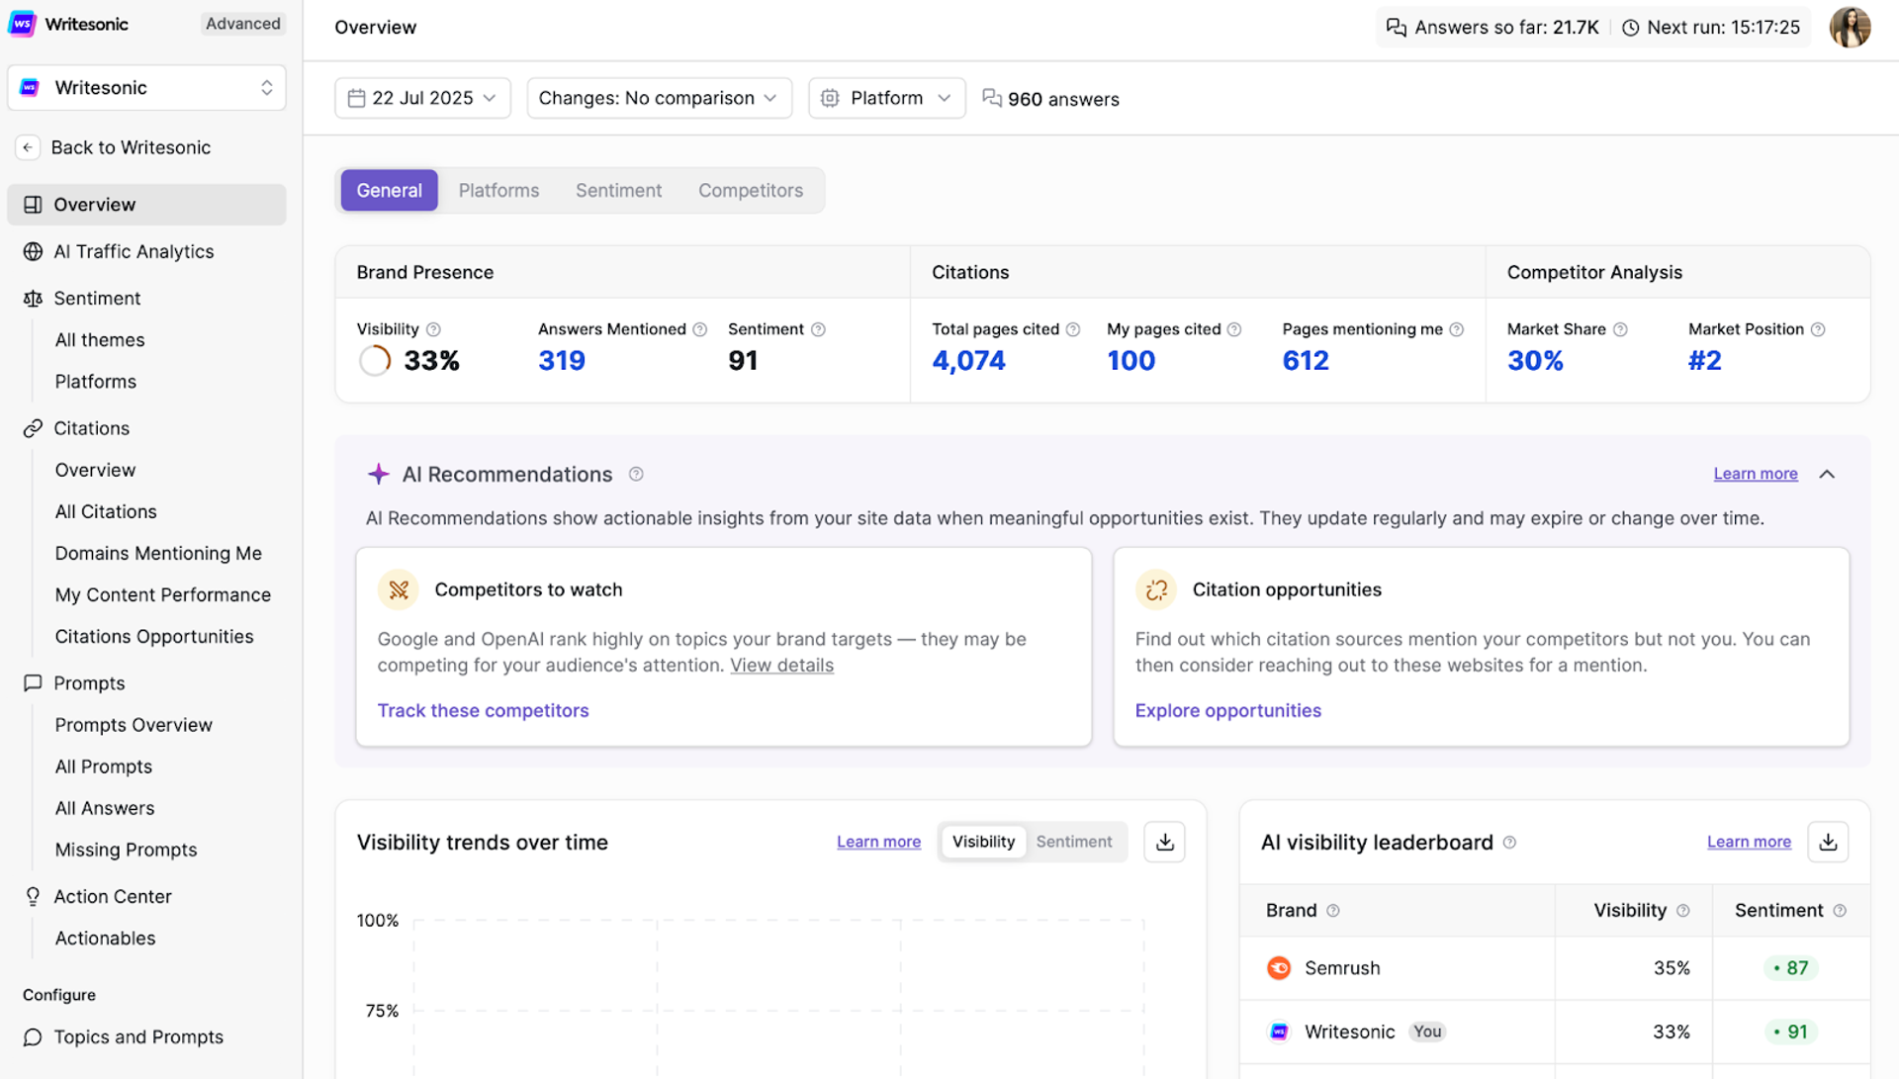
Task: Click the Overview panel icon in sidebar
Action: (x=33, y=205)
